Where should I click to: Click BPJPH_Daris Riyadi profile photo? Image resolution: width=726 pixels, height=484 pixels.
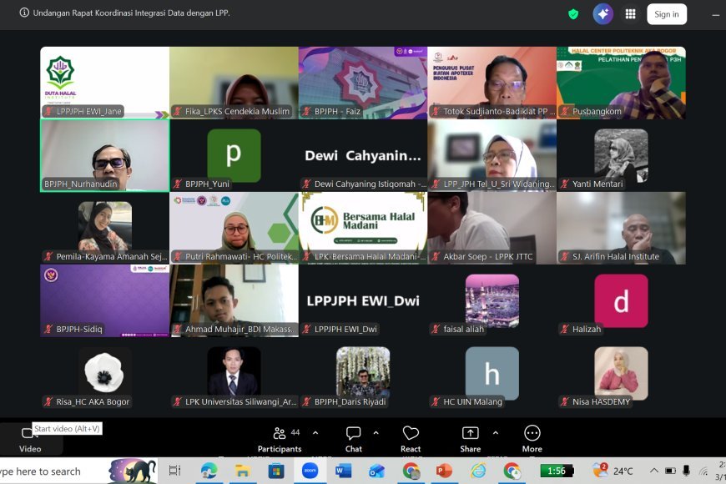tap(363, 373)
